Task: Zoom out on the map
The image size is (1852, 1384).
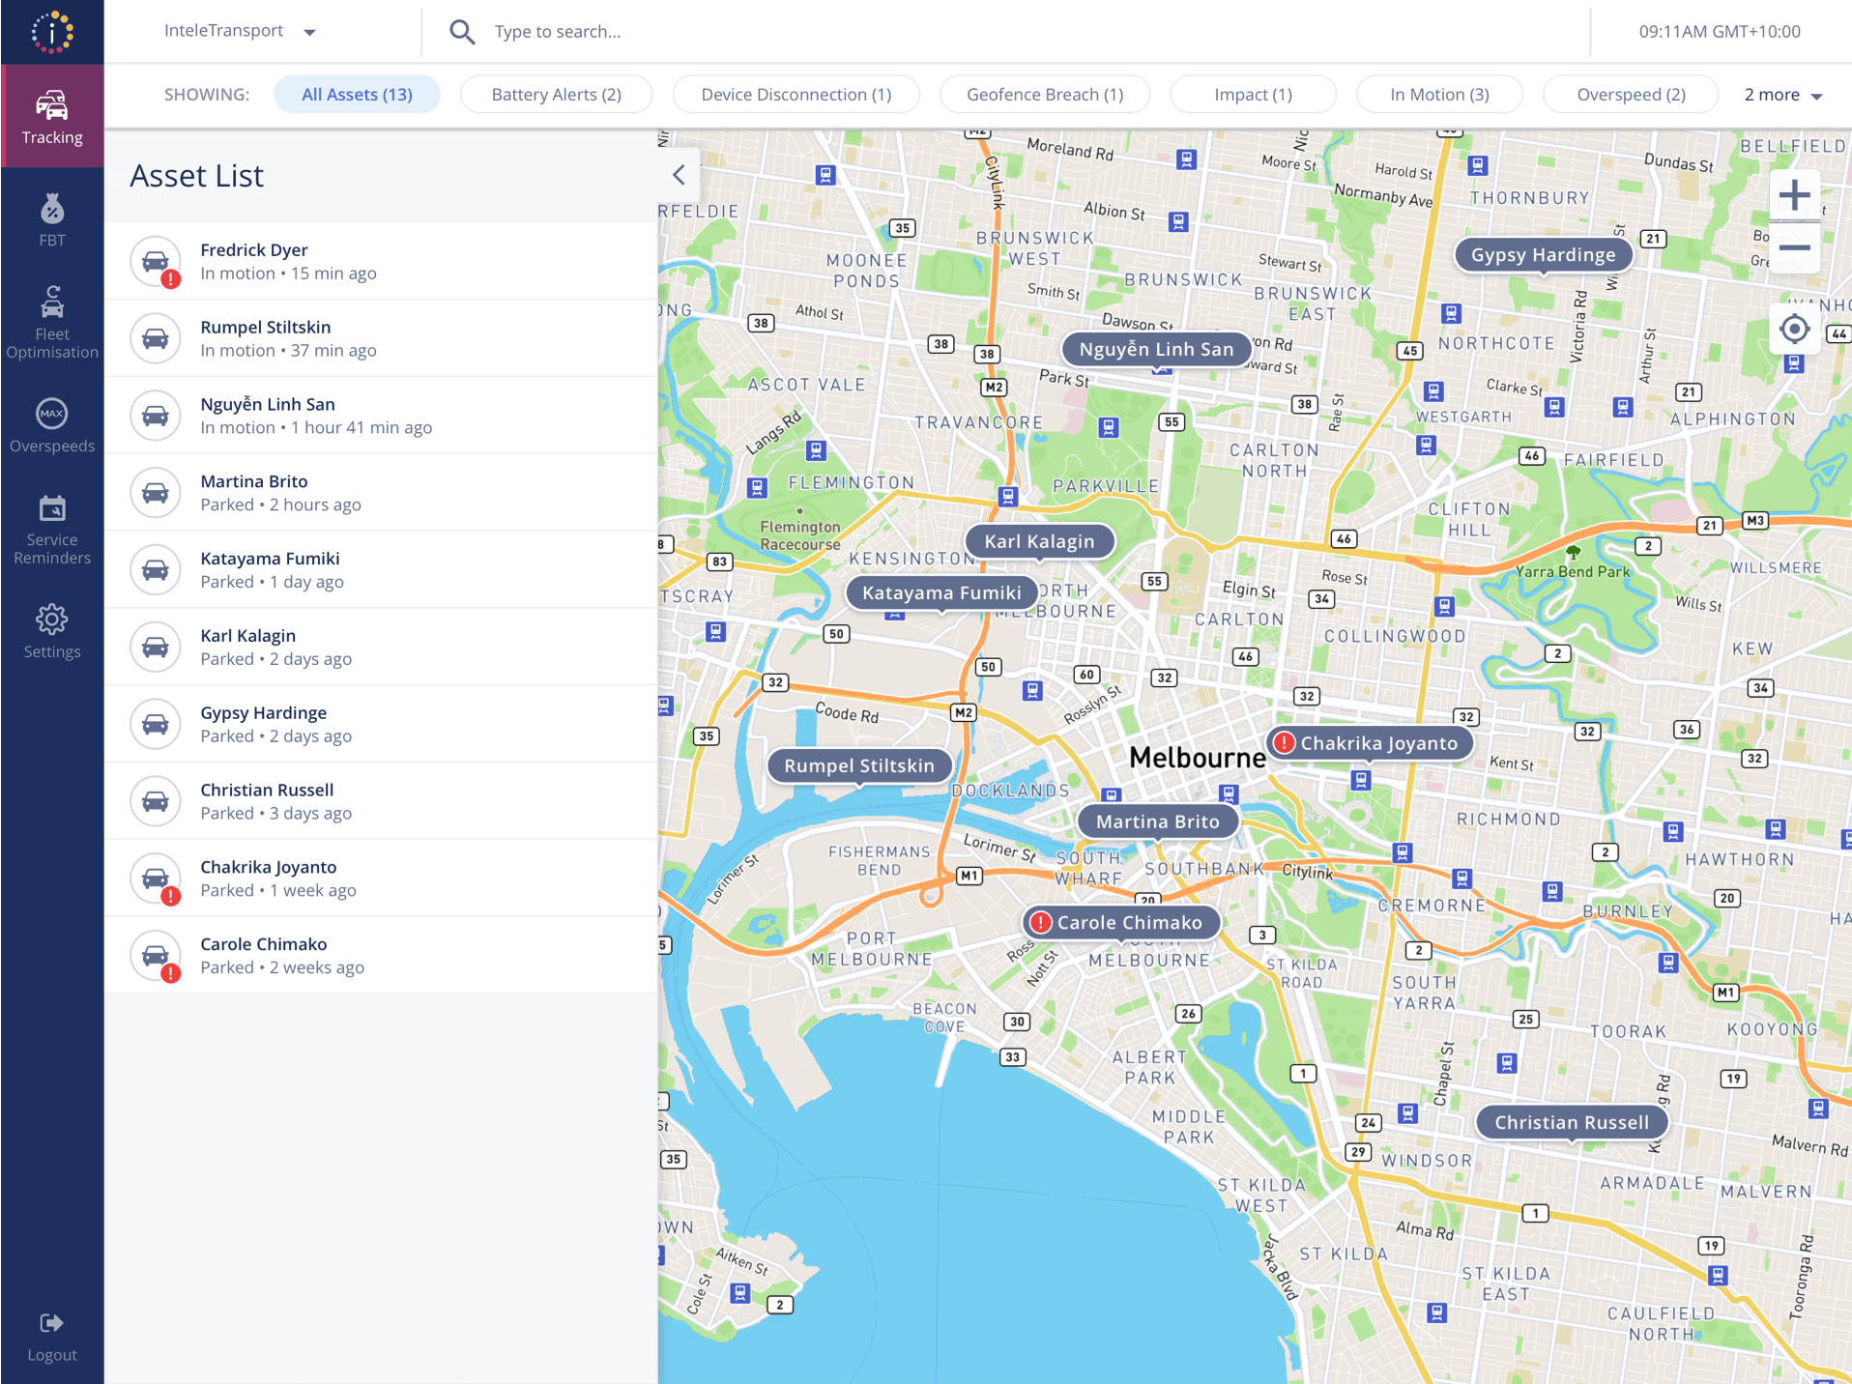Action: point(1794,248)
